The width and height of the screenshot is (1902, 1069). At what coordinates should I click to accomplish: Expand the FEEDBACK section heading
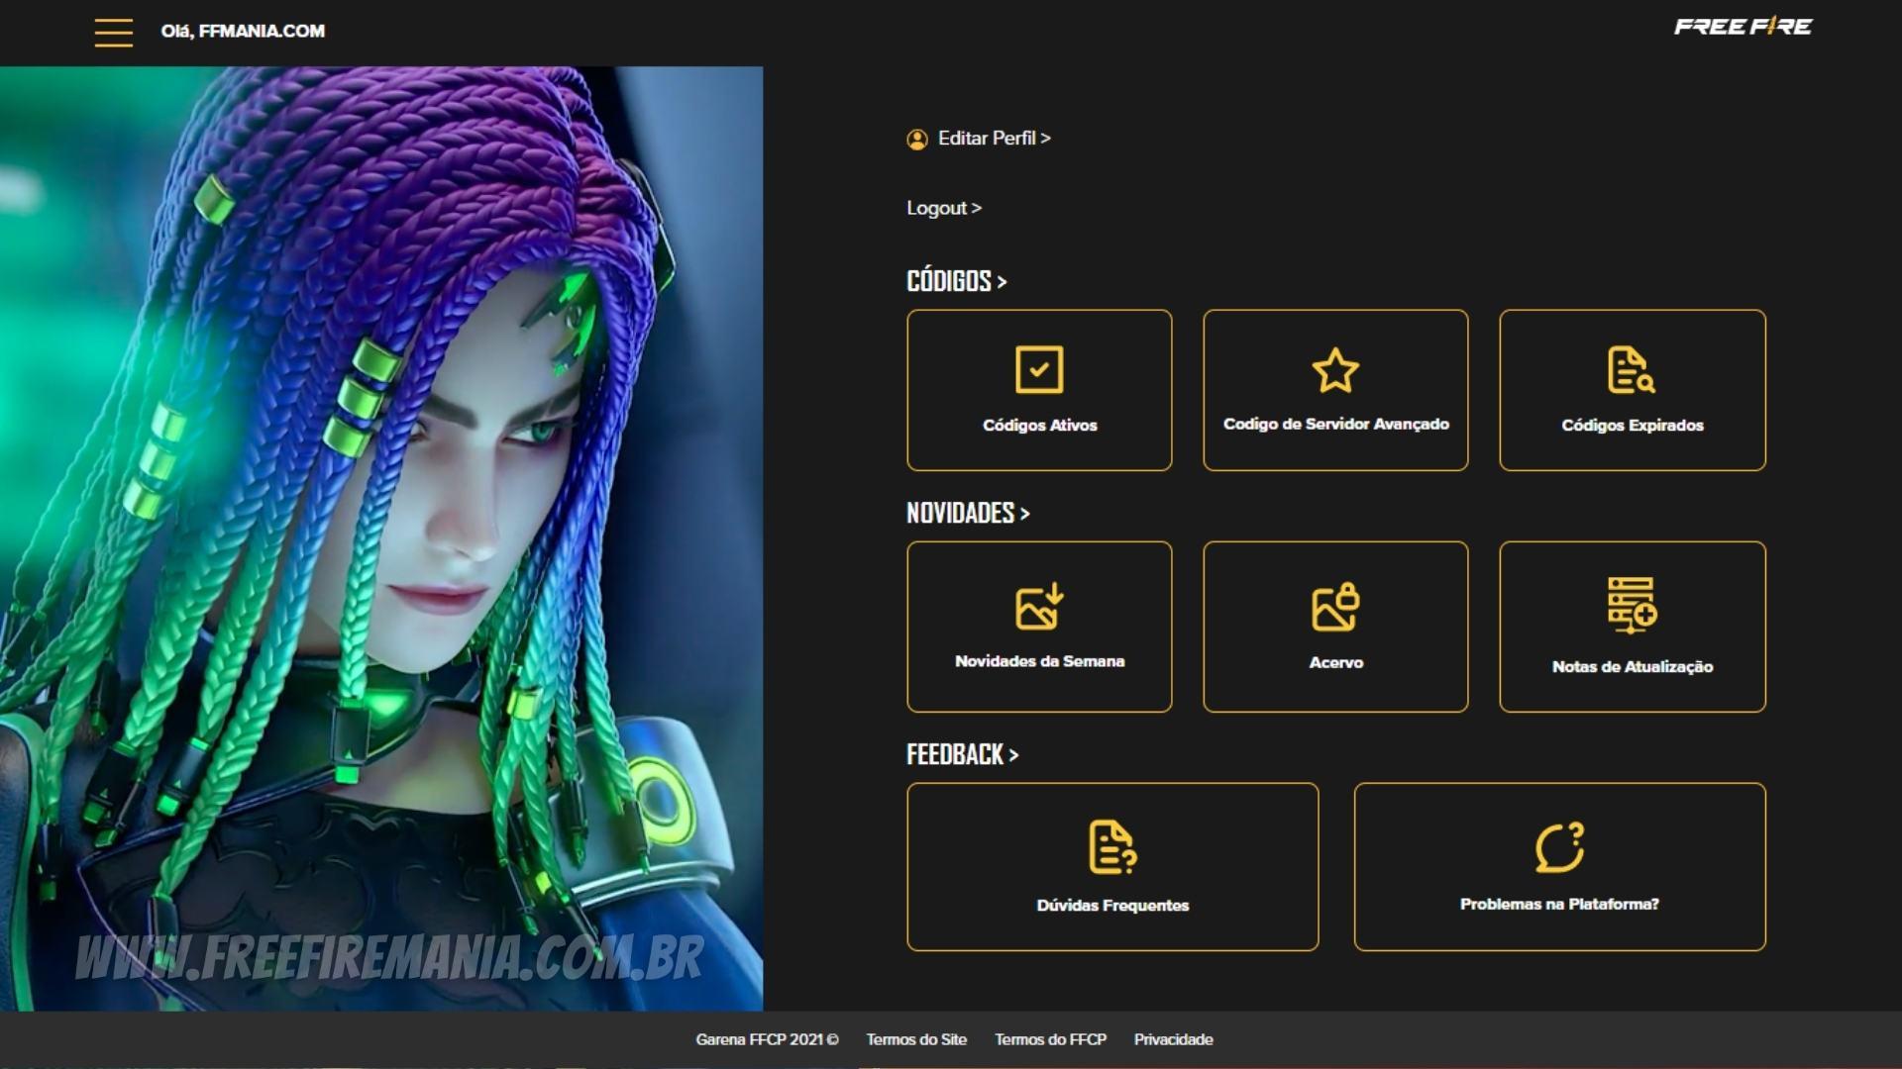(962, 754)
